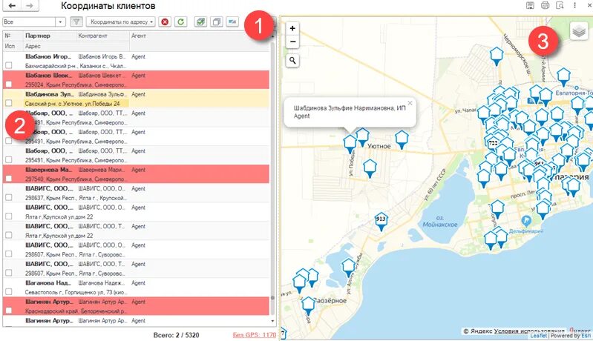The width and height of the screenshot is (593, 341).
Task: Tick checkbox for ШАВИГС row with 298637 address
Action: tap(9, 197)
